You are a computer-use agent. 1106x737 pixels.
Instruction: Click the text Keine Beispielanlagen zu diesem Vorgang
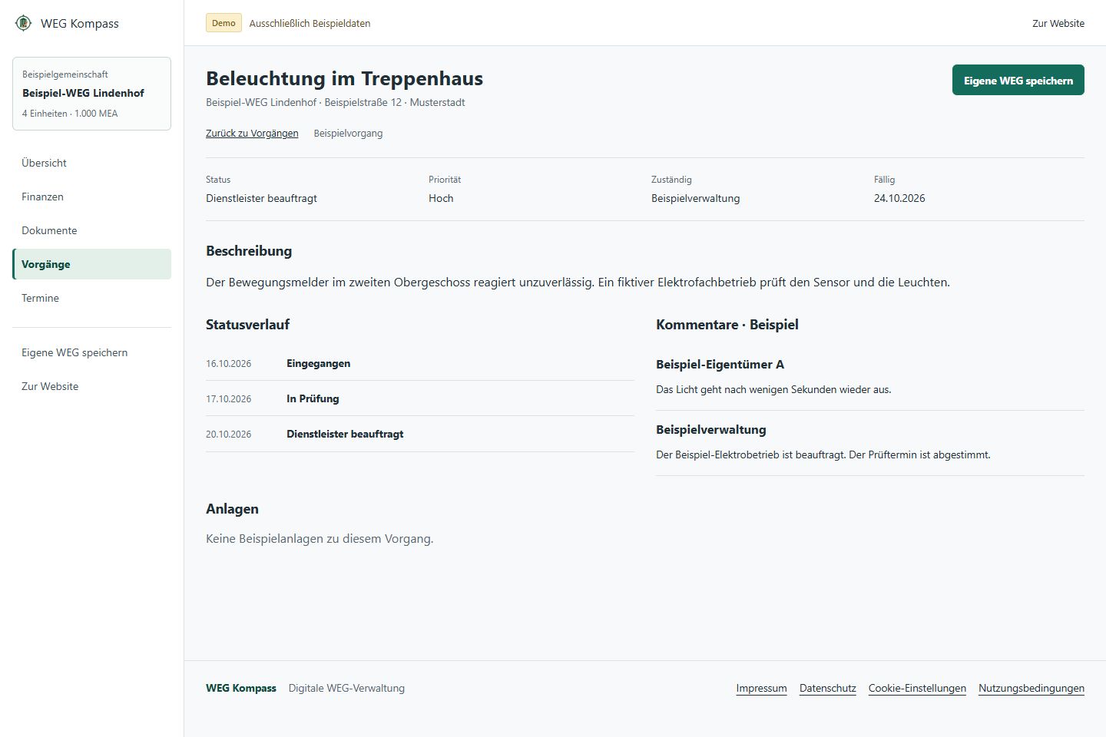(x=320, y=539)
